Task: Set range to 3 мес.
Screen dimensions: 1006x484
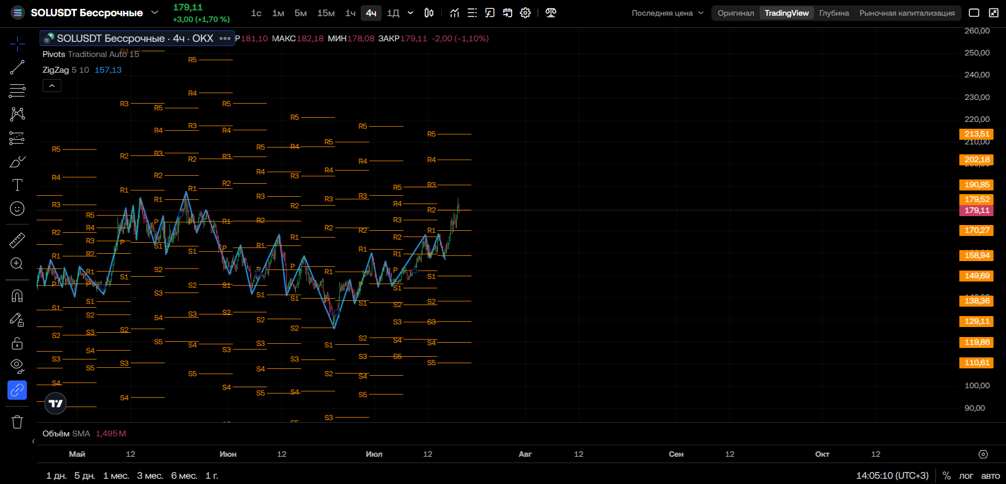Action: pyautogui.click(x=150, y=476)
